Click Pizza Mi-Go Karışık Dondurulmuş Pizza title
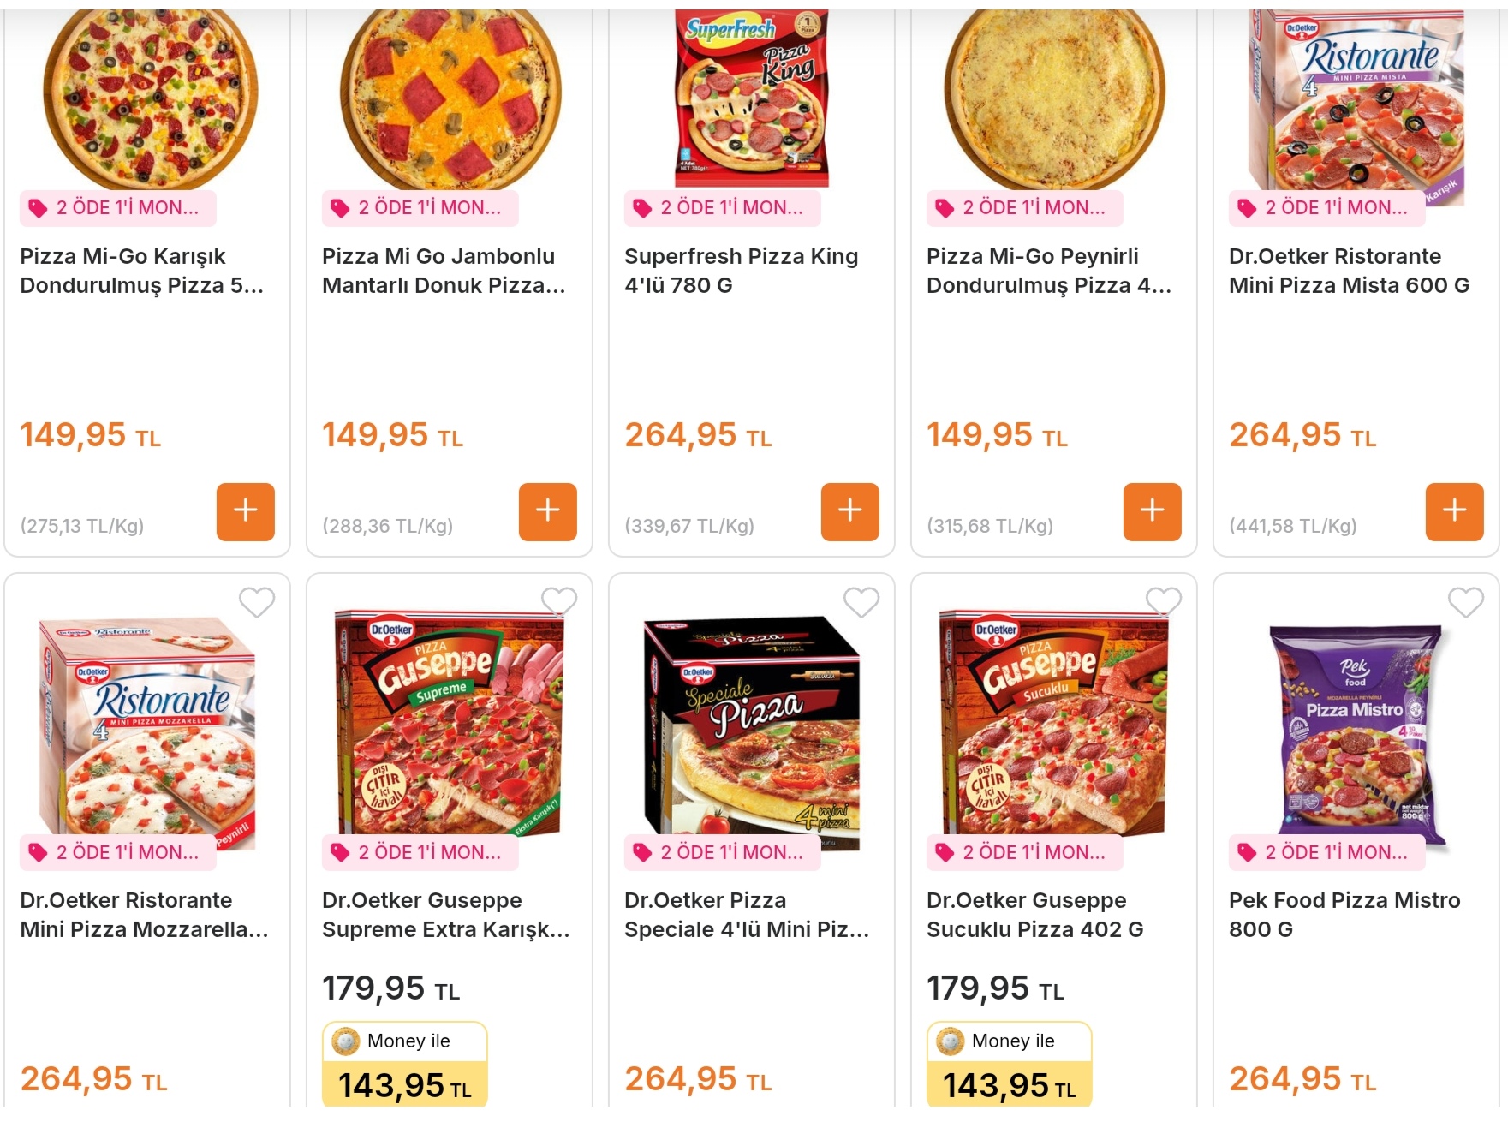This screenshot has width=1508, height=1128. click(141, 271)
